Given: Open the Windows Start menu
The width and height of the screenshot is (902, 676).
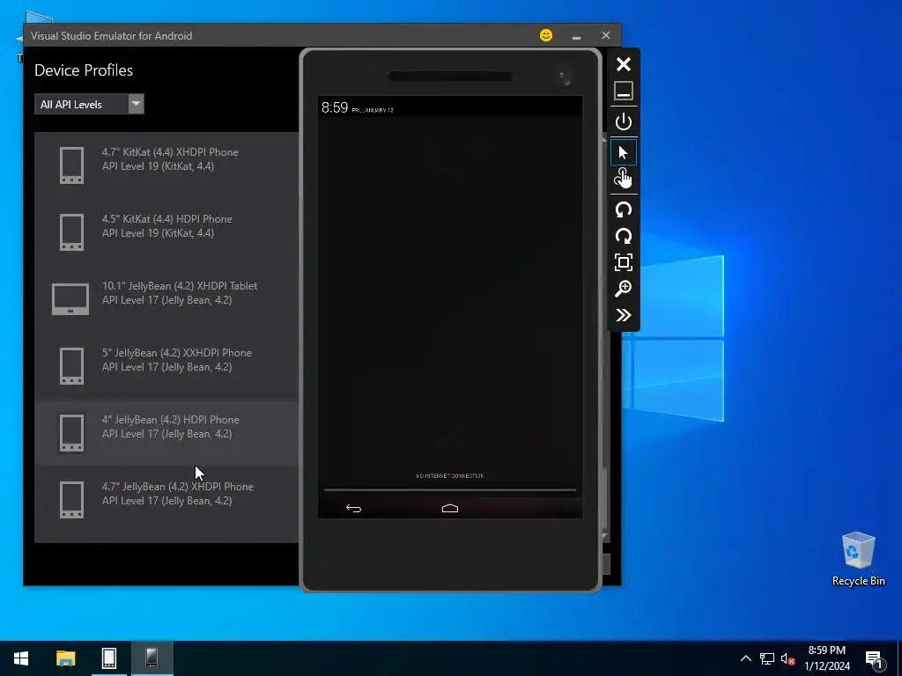Looking at the screenshot, I should click(21, 658).
